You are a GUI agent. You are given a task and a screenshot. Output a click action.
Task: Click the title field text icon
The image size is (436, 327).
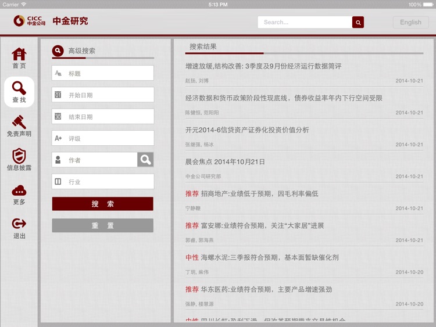(58, 73)
